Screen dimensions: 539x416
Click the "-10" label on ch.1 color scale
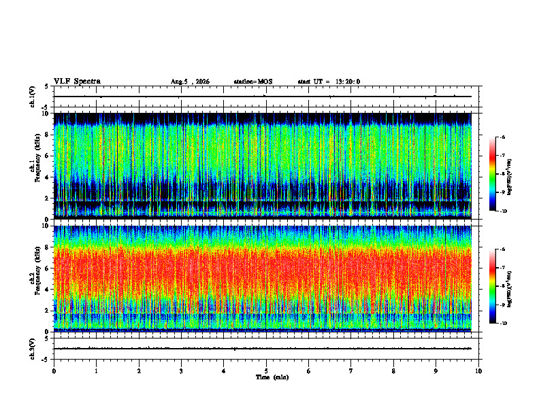point(503,211)
